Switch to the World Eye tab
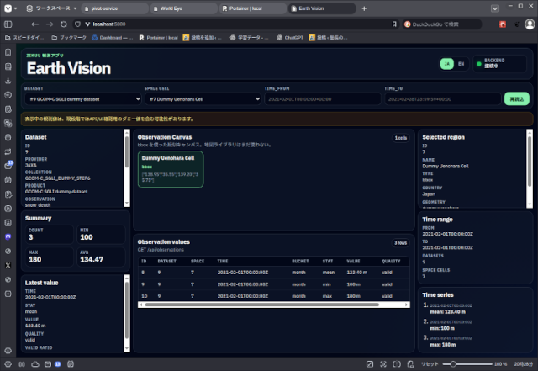Screen dimensions: 538x371 (182, 8)
